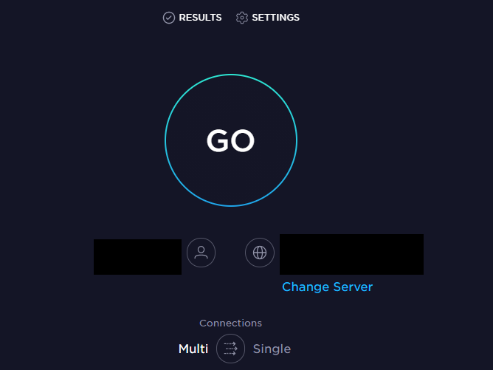The image size is (493, 370).
Task: Open the RESULTS menu label
Action: [200, 18]
